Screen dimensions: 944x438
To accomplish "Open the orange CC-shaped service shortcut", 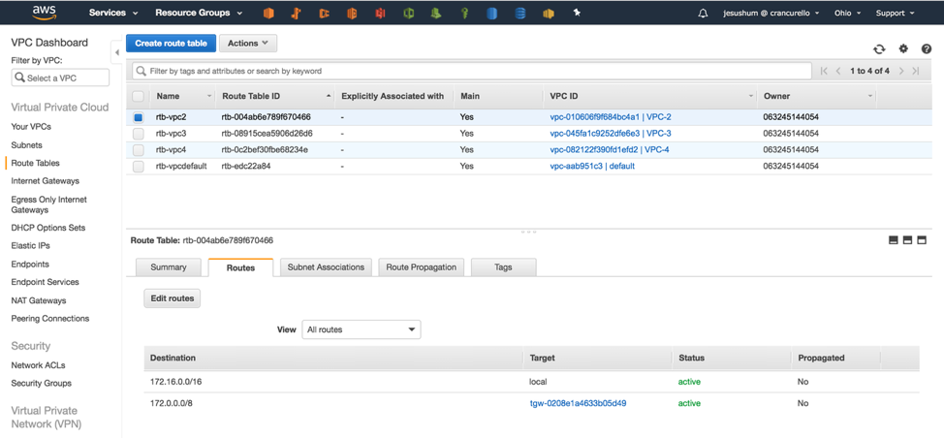I will [x=325, y=14].
